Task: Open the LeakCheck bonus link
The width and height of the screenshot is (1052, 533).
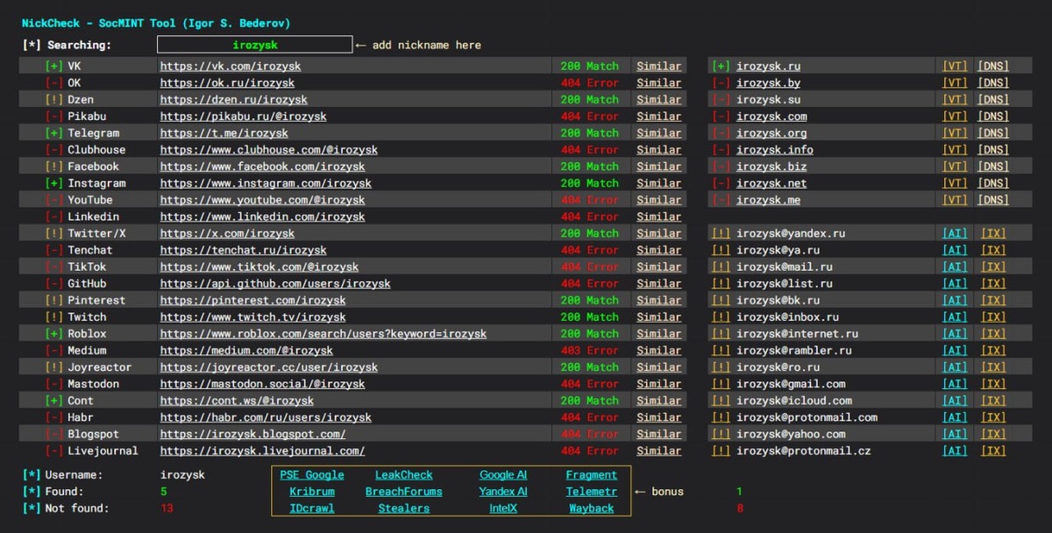Action: [x=404, y=475]
